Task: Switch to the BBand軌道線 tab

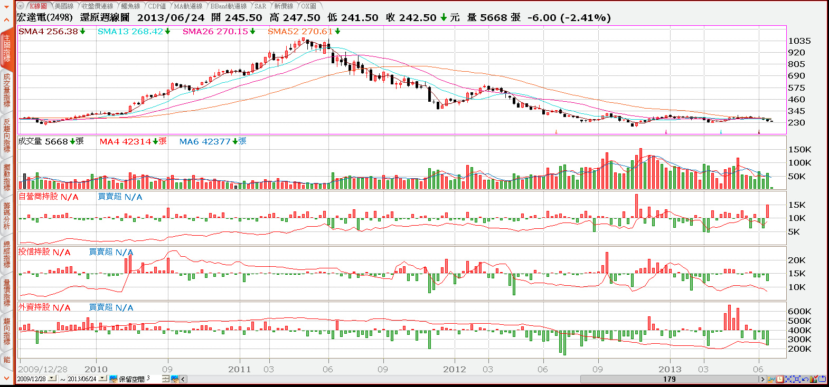Action: (229, 6)
